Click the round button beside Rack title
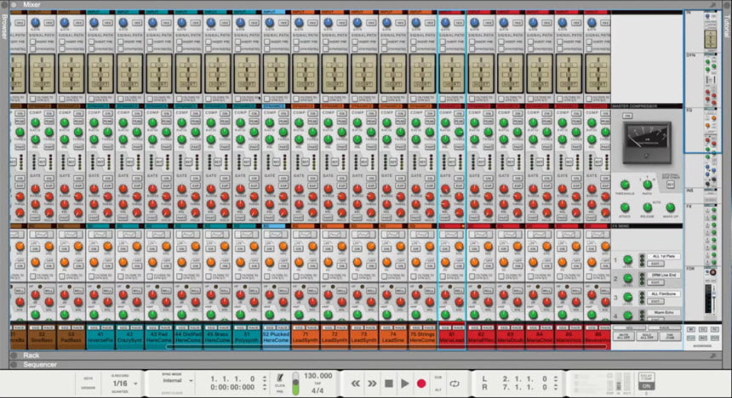The height and width of the screenshot is (398, 732). [14, 355]
